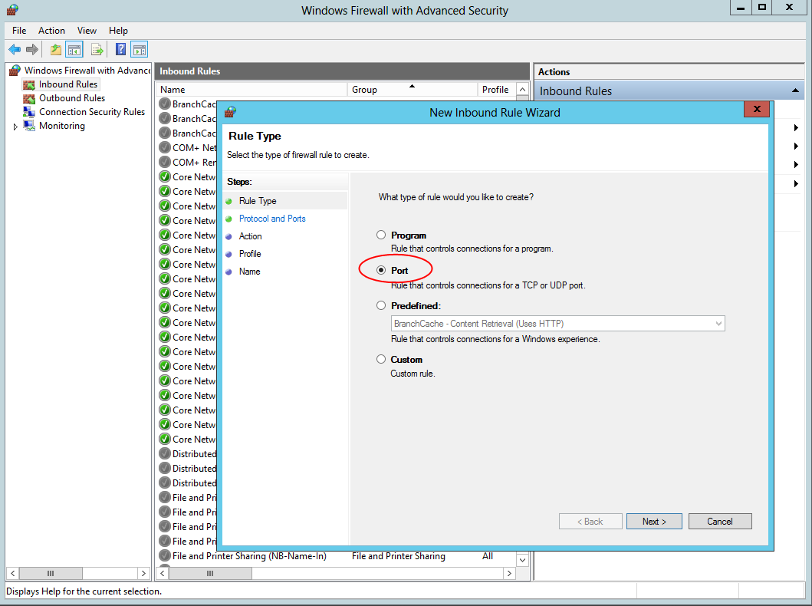Select Connection Security Rules in the tree
Image resolution: width=812 pixels, height=606 pixels.
tap(92, 112)
